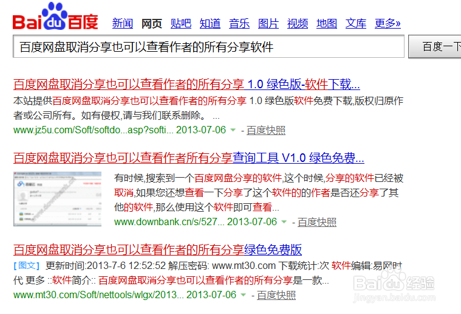The image size is (461, 314).
Task: Click the www.jz5u.com green URL text
Action: 94,130
